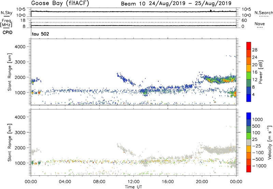Click the descending echo trace near 10:00–12:00 in the power plot
273x189 pixels.
pos(126,79)
